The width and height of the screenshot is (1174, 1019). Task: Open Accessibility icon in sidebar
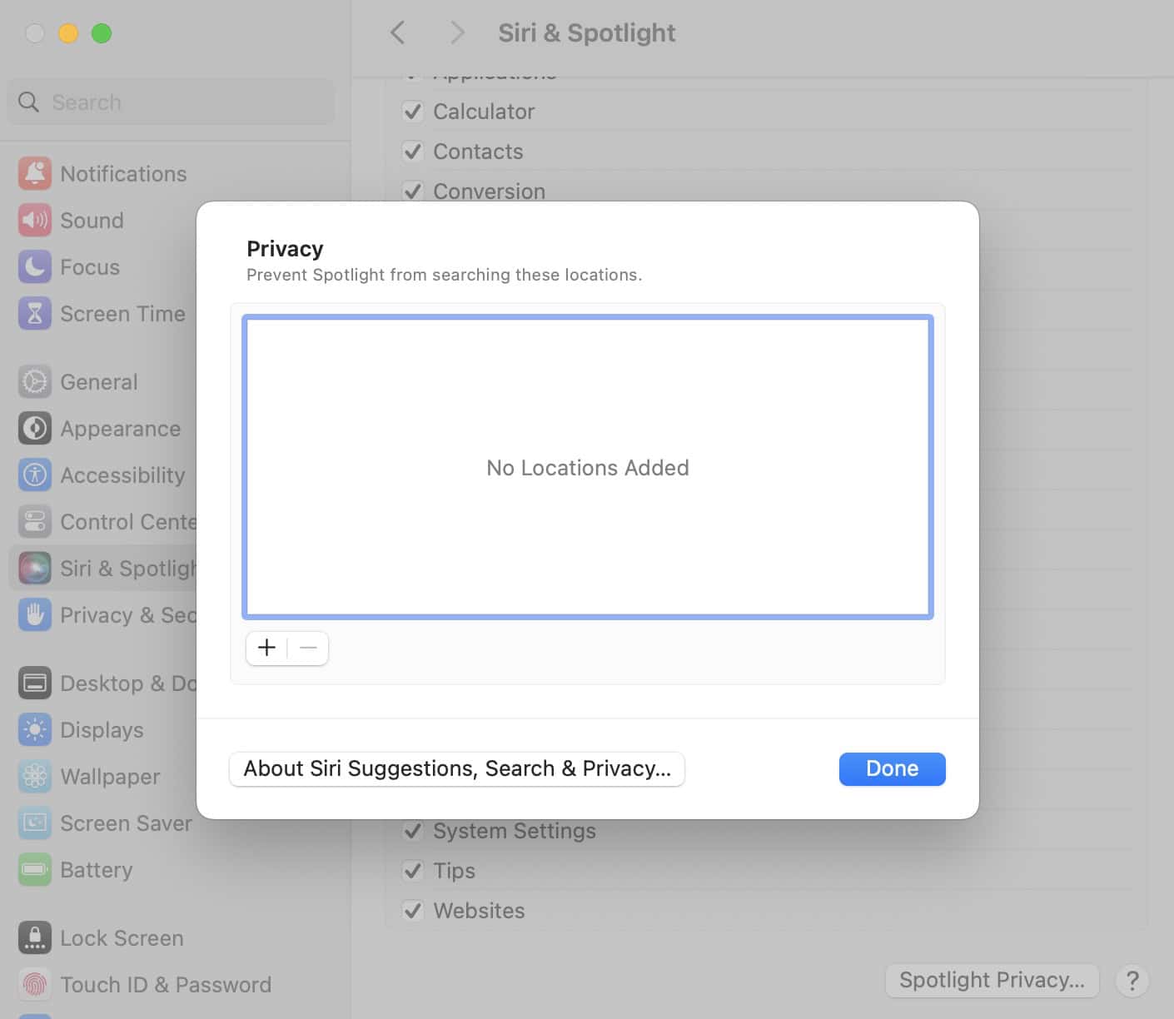tap(35, 475)
